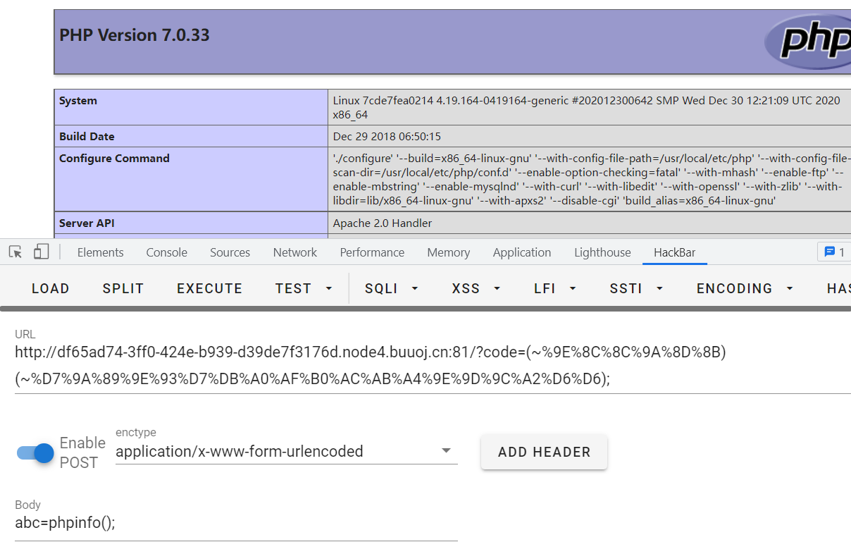
Task: Switch to the Application tab
Action: coord(521,252)
